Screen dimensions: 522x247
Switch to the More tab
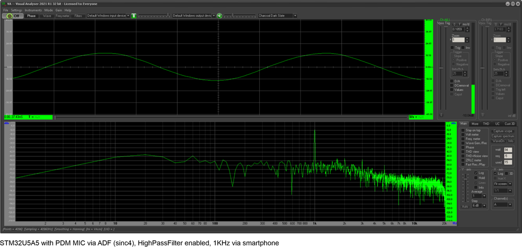click(x=475, y=124)
